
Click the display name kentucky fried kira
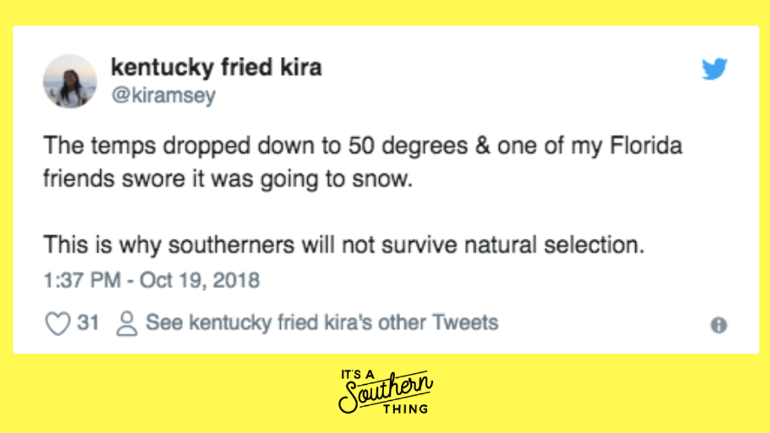point(216,67)
